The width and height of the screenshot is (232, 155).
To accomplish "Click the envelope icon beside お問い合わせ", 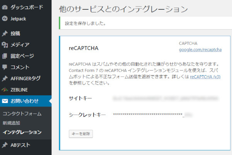I will pos(5,101).
